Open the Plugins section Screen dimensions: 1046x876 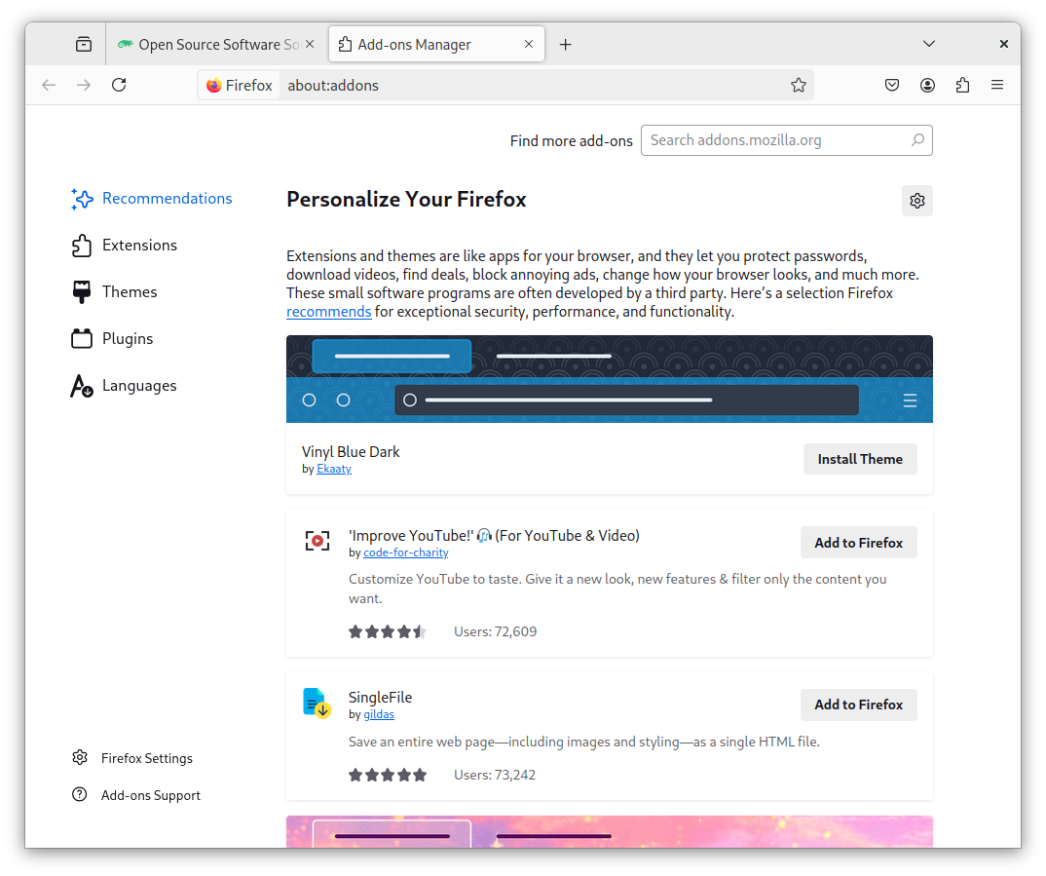click(x=128, y=339)
